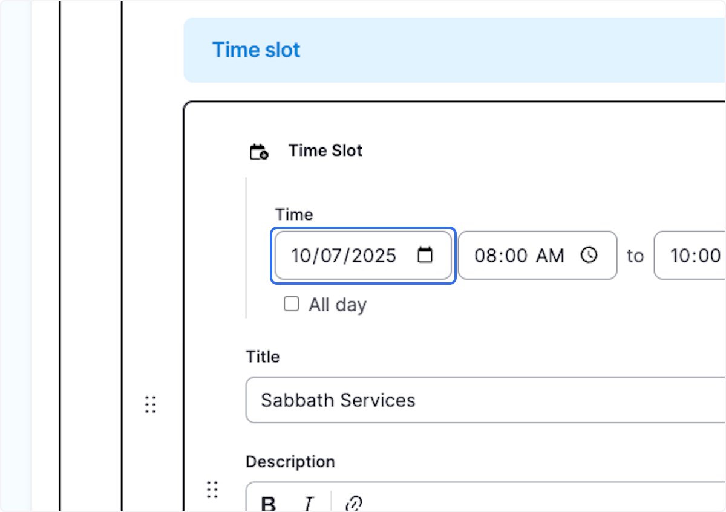726x512 pixels.
Task: Insert a hyperlink using the link icon
Action: point(354,502)
